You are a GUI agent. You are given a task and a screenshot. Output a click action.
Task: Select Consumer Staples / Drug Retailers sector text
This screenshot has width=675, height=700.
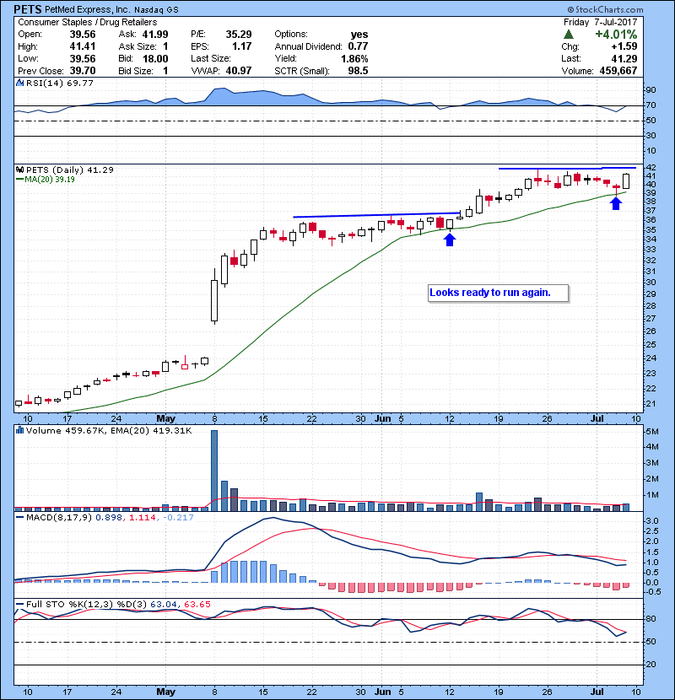[x=88, y=22]
